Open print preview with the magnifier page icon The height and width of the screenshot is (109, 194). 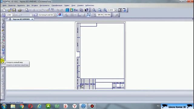(27, 10)
